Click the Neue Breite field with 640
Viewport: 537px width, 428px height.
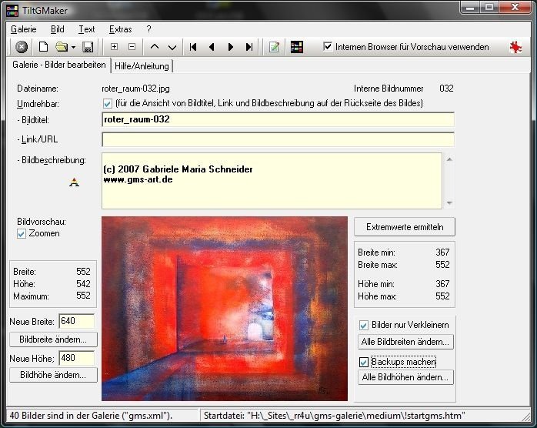pos(77,321)
